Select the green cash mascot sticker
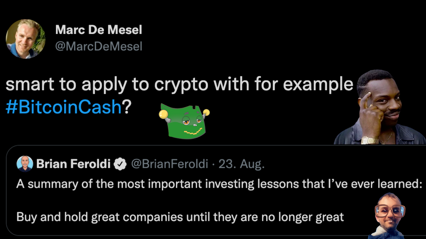The image size is (426, 239). click(x=184, y=121)
